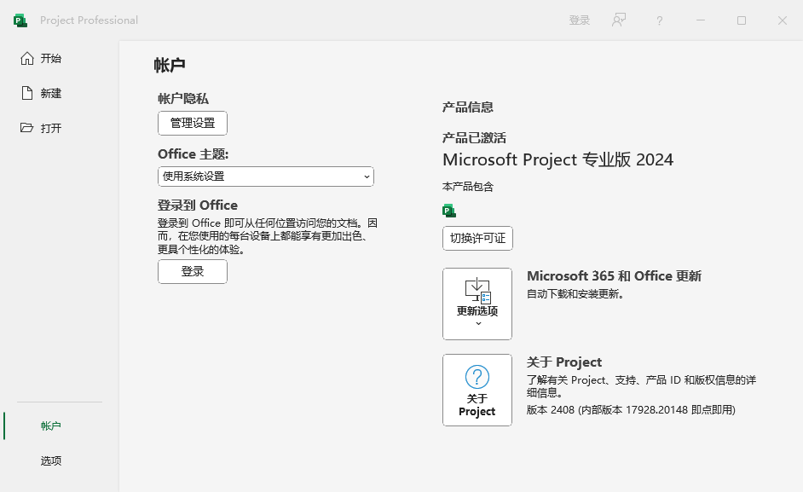Viewport: 803px width, 492px height.
Task: Open the feedback person icon in title bar
Action: (x=619, y=20)
